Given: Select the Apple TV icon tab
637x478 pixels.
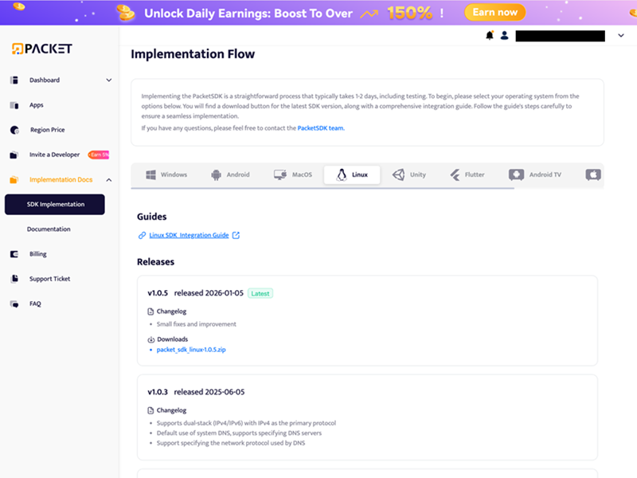Looking at the screenshot, I should point(593,174).
